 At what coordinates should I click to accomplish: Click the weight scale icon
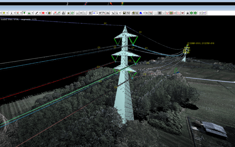pyautogui.click(x=63, y=13)
